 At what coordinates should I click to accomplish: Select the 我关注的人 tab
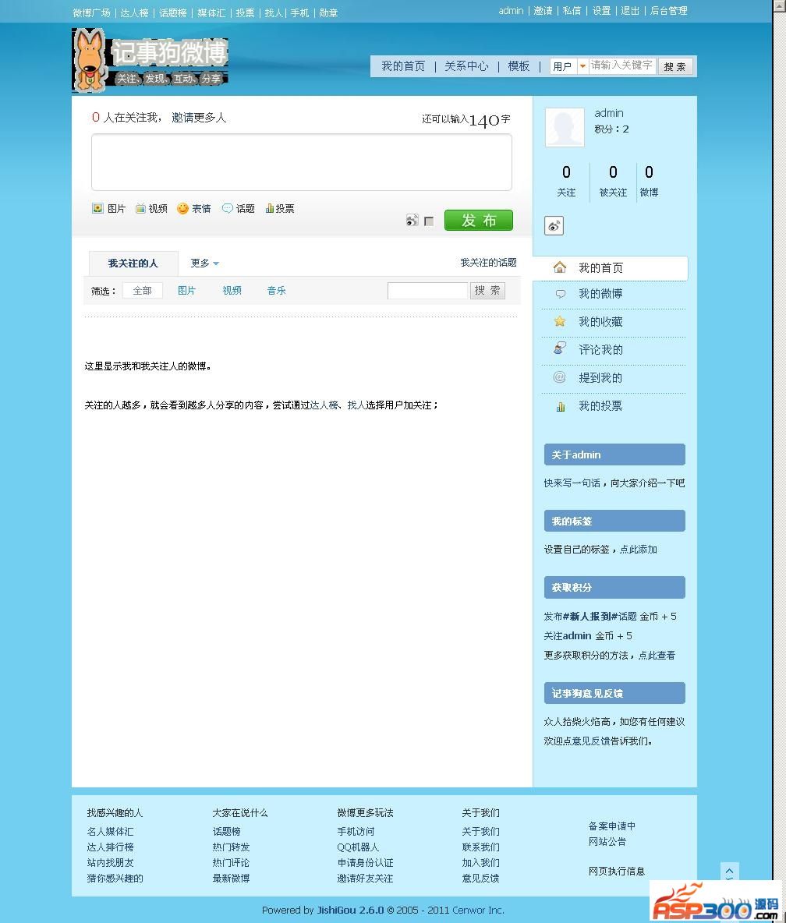133,263
